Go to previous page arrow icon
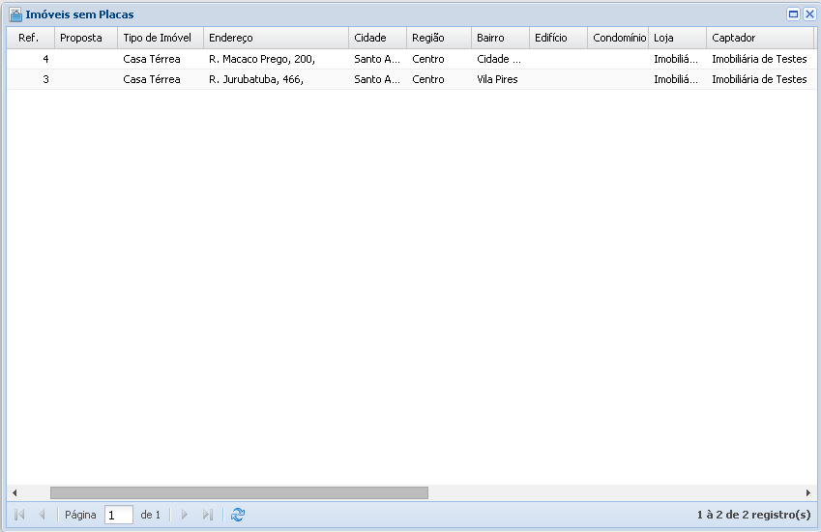Viewport: 821px width, 532px height. click(x=42, y=516)
